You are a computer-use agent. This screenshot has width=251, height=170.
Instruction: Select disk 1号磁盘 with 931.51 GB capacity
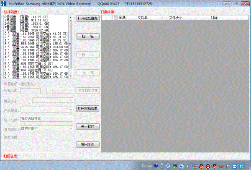tap(36, 20)
